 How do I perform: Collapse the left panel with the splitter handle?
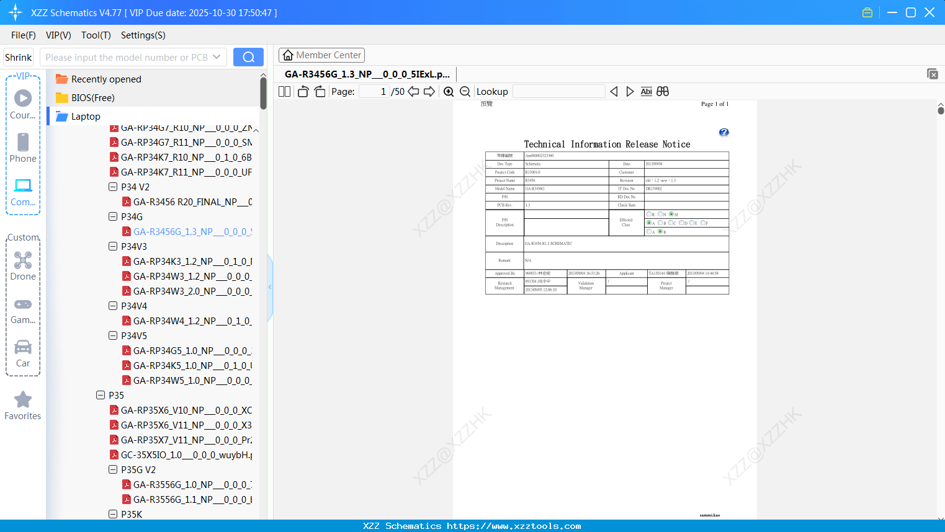pos(270,287)
